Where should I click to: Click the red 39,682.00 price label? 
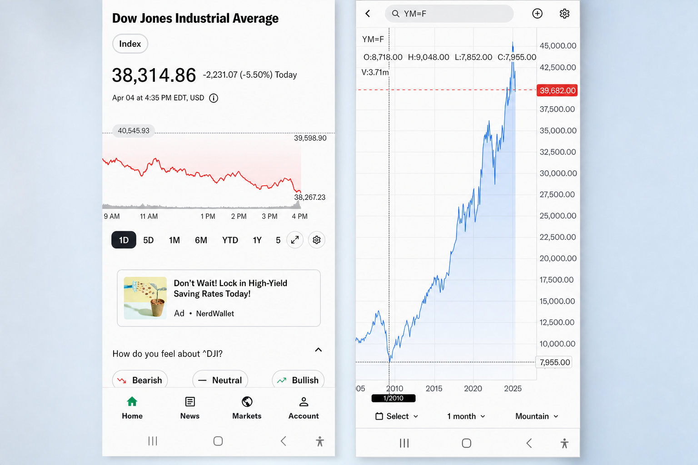click(x=557, y=90)
